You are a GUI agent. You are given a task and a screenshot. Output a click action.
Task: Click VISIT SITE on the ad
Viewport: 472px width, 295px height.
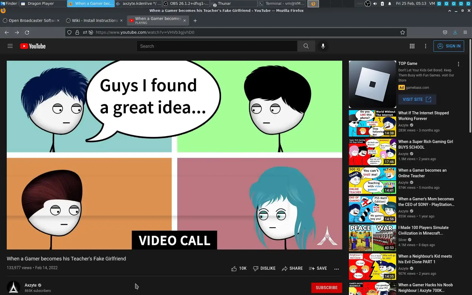[417, 99]
